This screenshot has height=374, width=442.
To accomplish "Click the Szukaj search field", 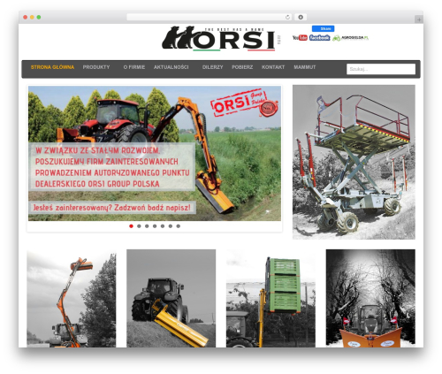I will point(381,69).
